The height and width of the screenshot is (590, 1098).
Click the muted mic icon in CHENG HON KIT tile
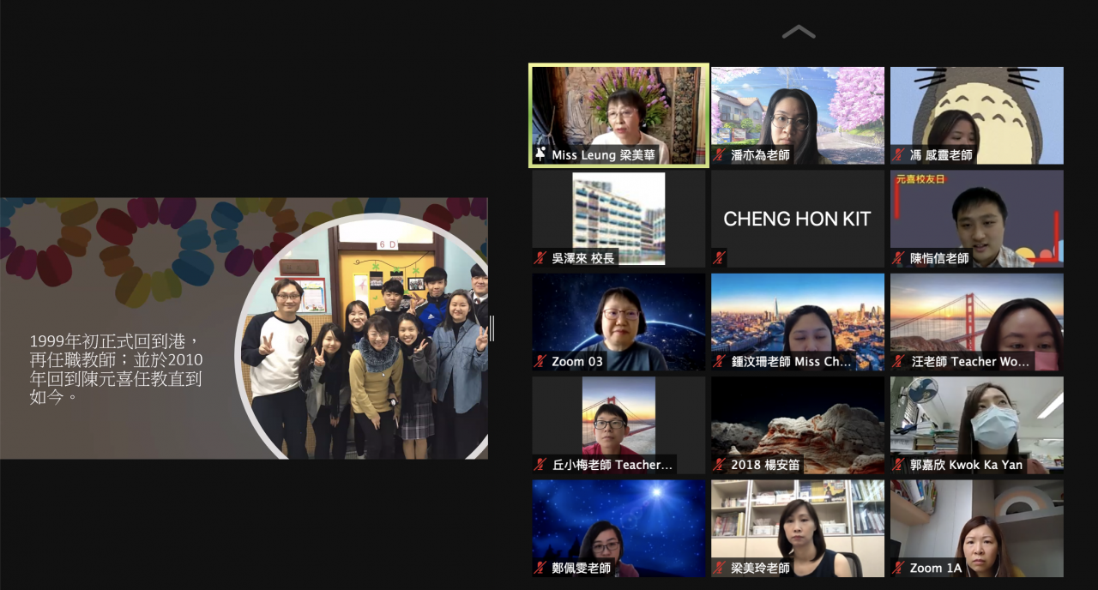[720, 258]
